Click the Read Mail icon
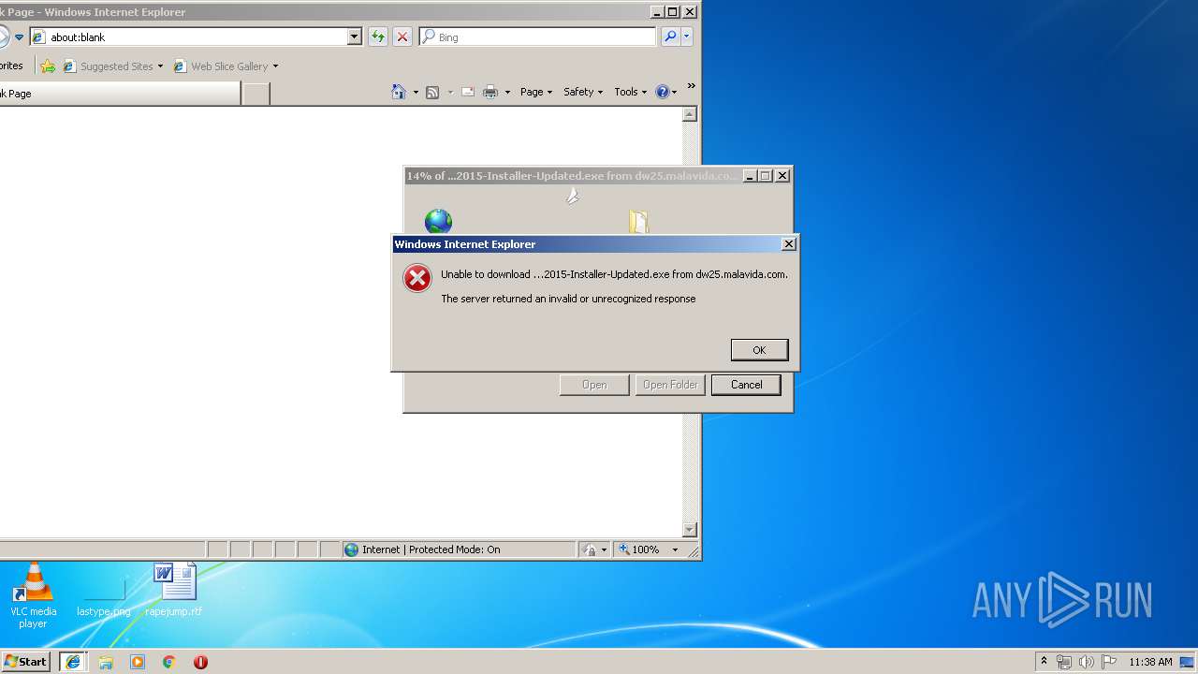This screenshot has height=674, width=1198. [467, 92]
